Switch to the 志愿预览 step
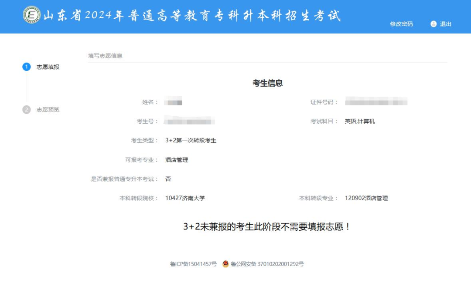Viewport: 471px width, 293px height. point(48,110)
